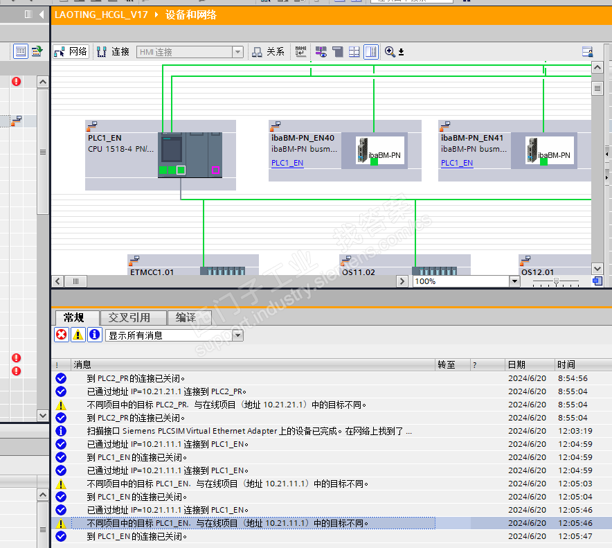Click the show grid lines toolbar icon
This screenshot has width=612, height=548.
coord(354,51)
